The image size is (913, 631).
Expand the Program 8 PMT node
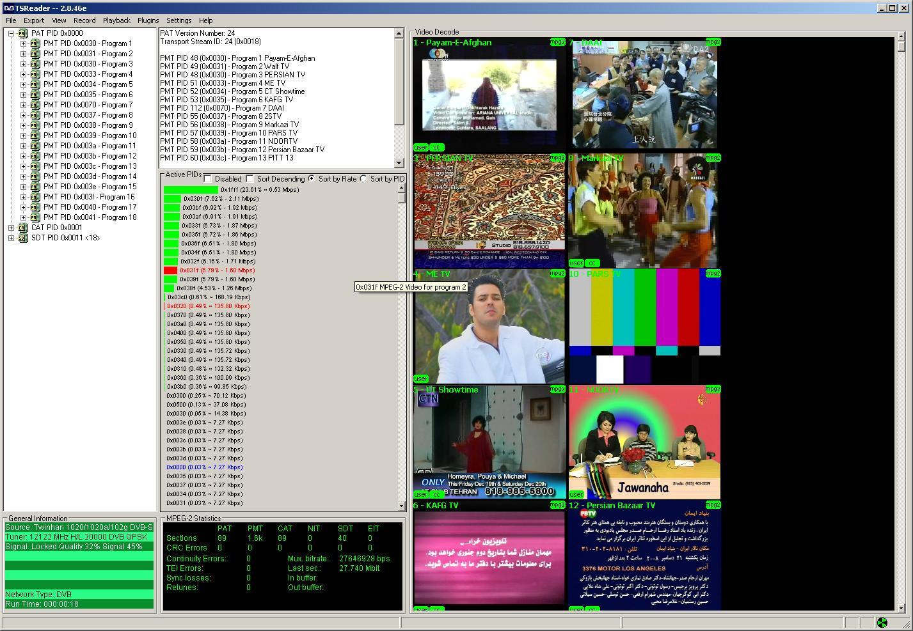[23, 115]
